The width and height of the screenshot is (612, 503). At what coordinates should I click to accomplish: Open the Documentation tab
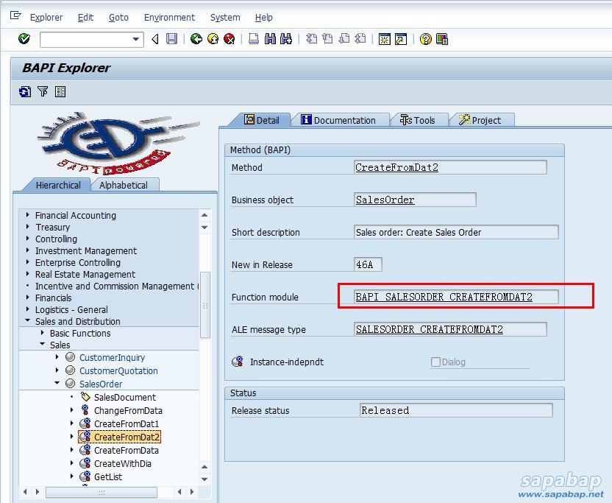tap(338, 120)
